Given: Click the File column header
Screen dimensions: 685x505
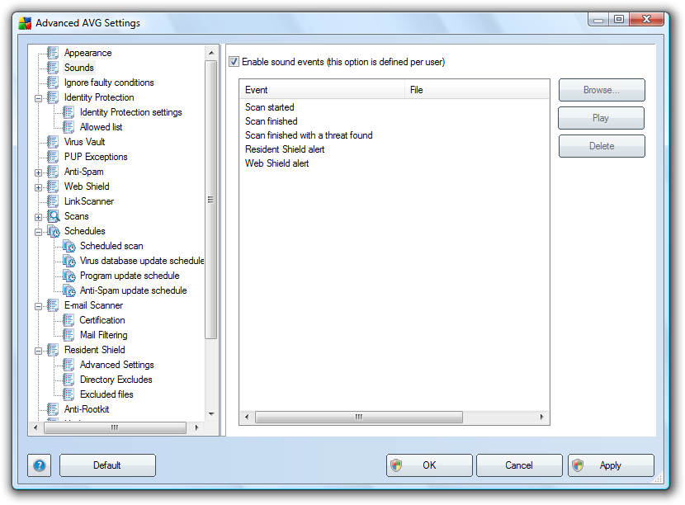Looking at the screenshot, I should coord(477,90).
